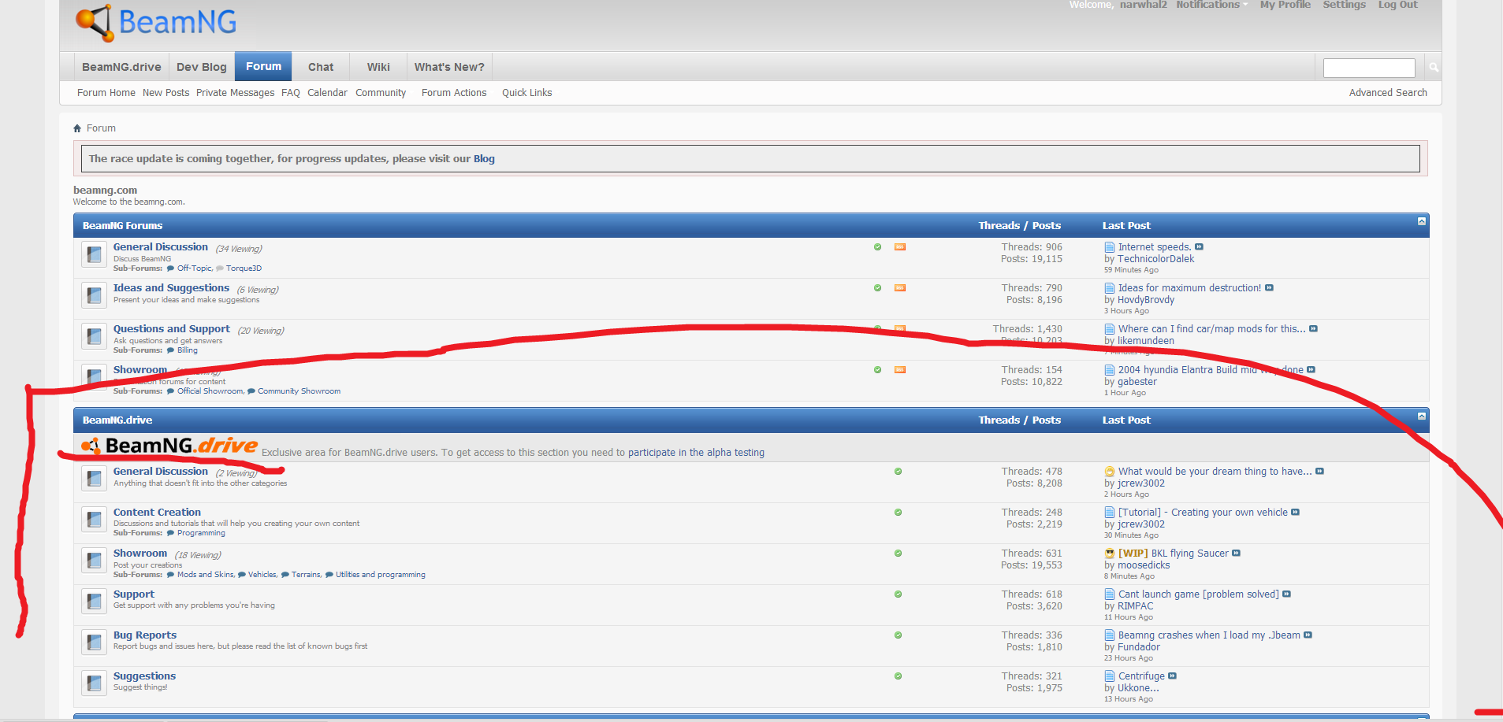The height and width of the screenshot is (722, 1503).
Task: Click the green check icon in the Bug Reports row
Action: [x=898, y=635]
